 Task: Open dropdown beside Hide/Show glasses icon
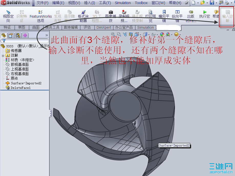point(157,35)
